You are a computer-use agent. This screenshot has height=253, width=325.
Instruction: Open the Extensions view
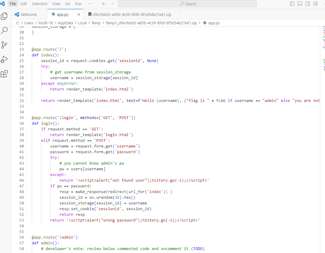(4, 74)
